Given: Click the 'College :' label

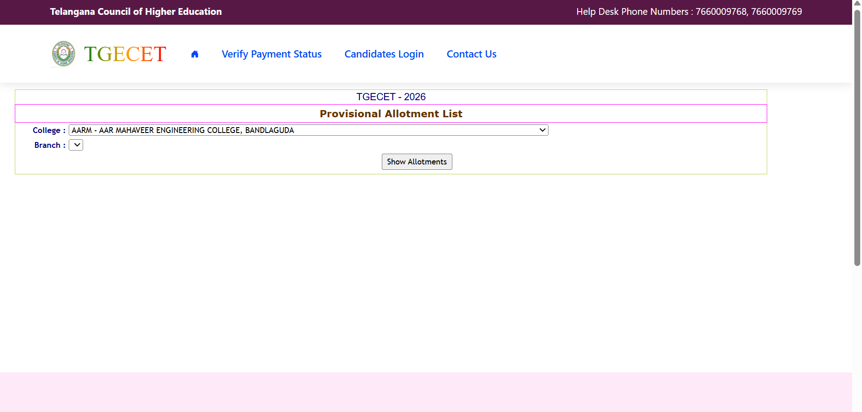Looking at the screenshot, I should pyautogui.click(x=49, y=130).
